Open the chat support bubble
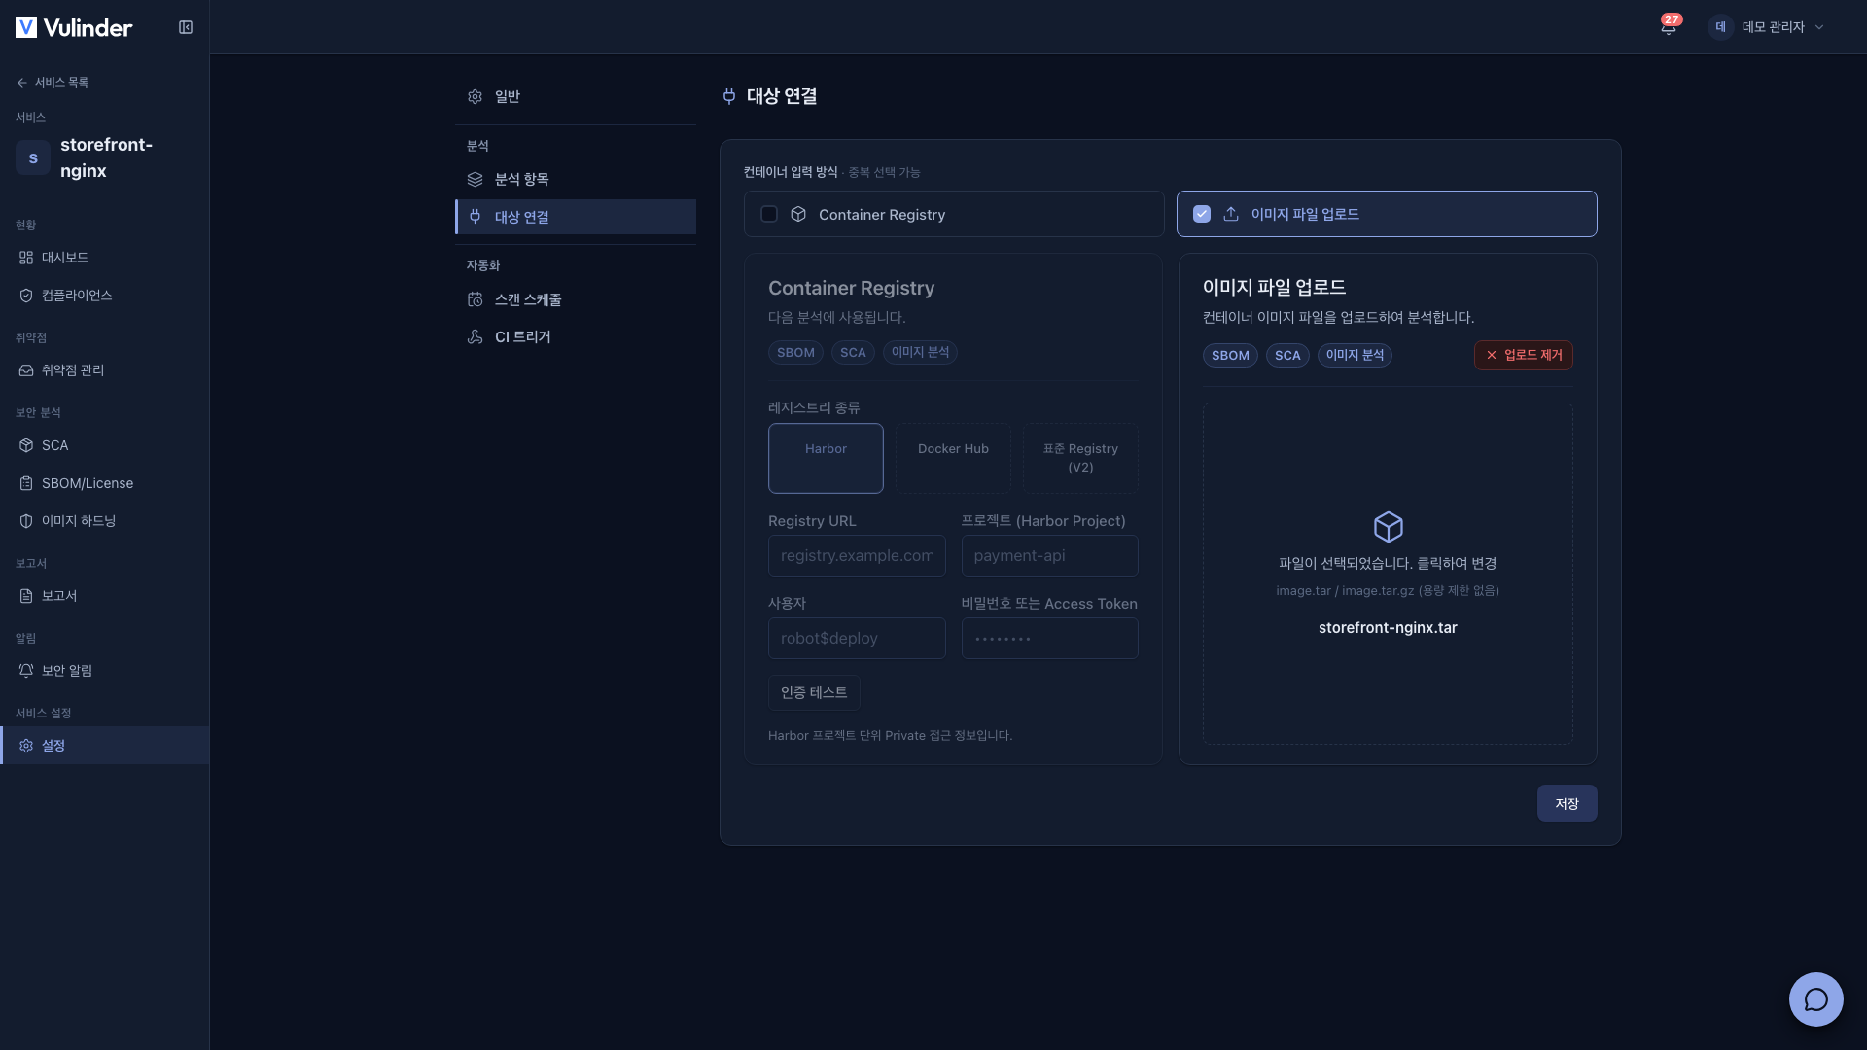This screenshot has height=1050, width=1867. coord(1815,998)
